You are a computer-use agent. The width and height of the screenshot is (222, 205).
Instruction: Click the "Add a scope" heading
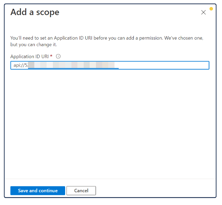tap(35, 12)
